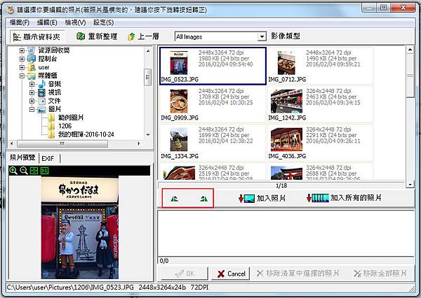Select thumbnail IMG_4036.JPG

tap(321, 143)
